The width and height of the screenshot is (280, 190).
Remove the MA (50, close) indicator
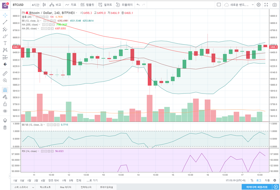coord(52,29)
